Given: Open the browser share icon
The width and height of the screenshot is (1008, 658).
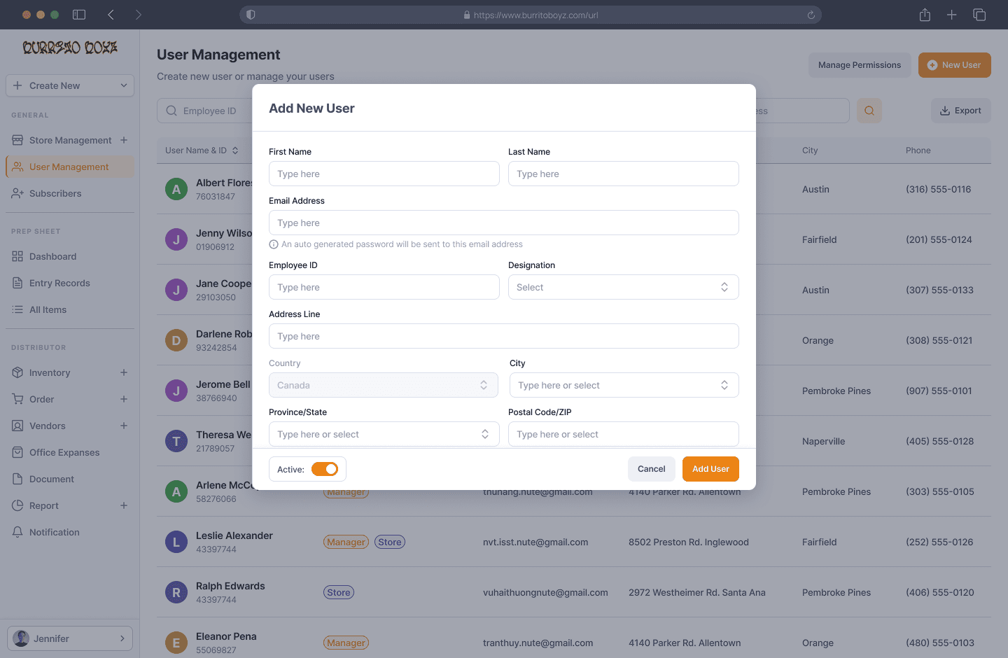Looking at the screenshot, I should [x=925, y=15].
